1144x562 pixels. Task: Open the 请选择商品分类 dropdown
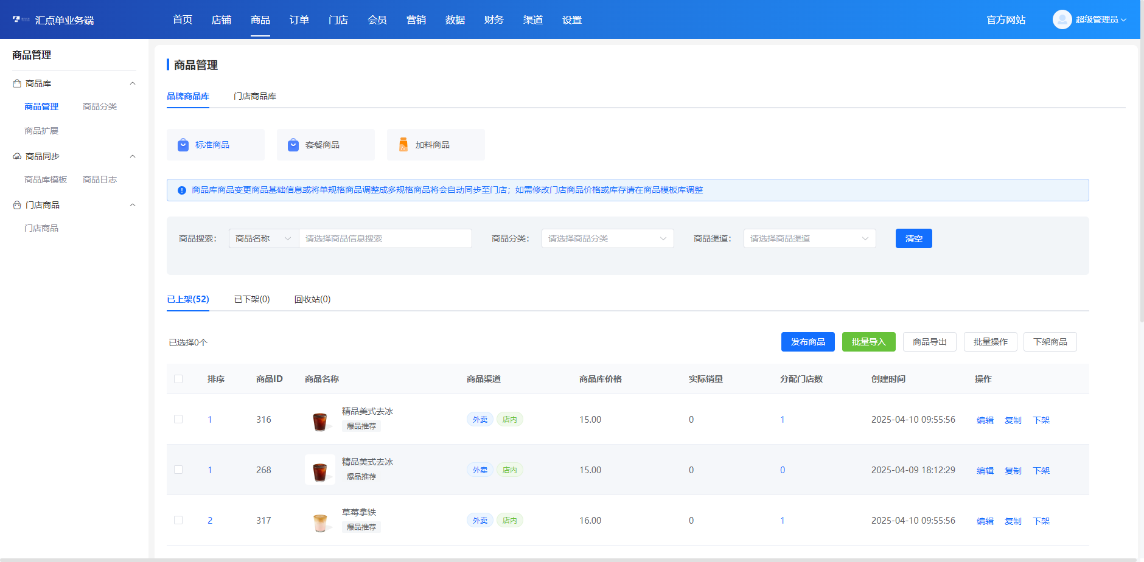607,238
